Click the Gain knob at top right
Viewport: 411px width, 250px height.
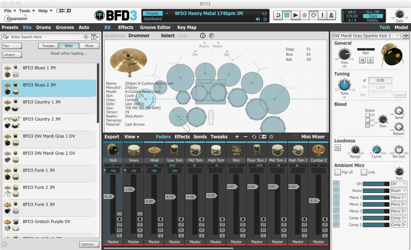[x=399, y=14]
